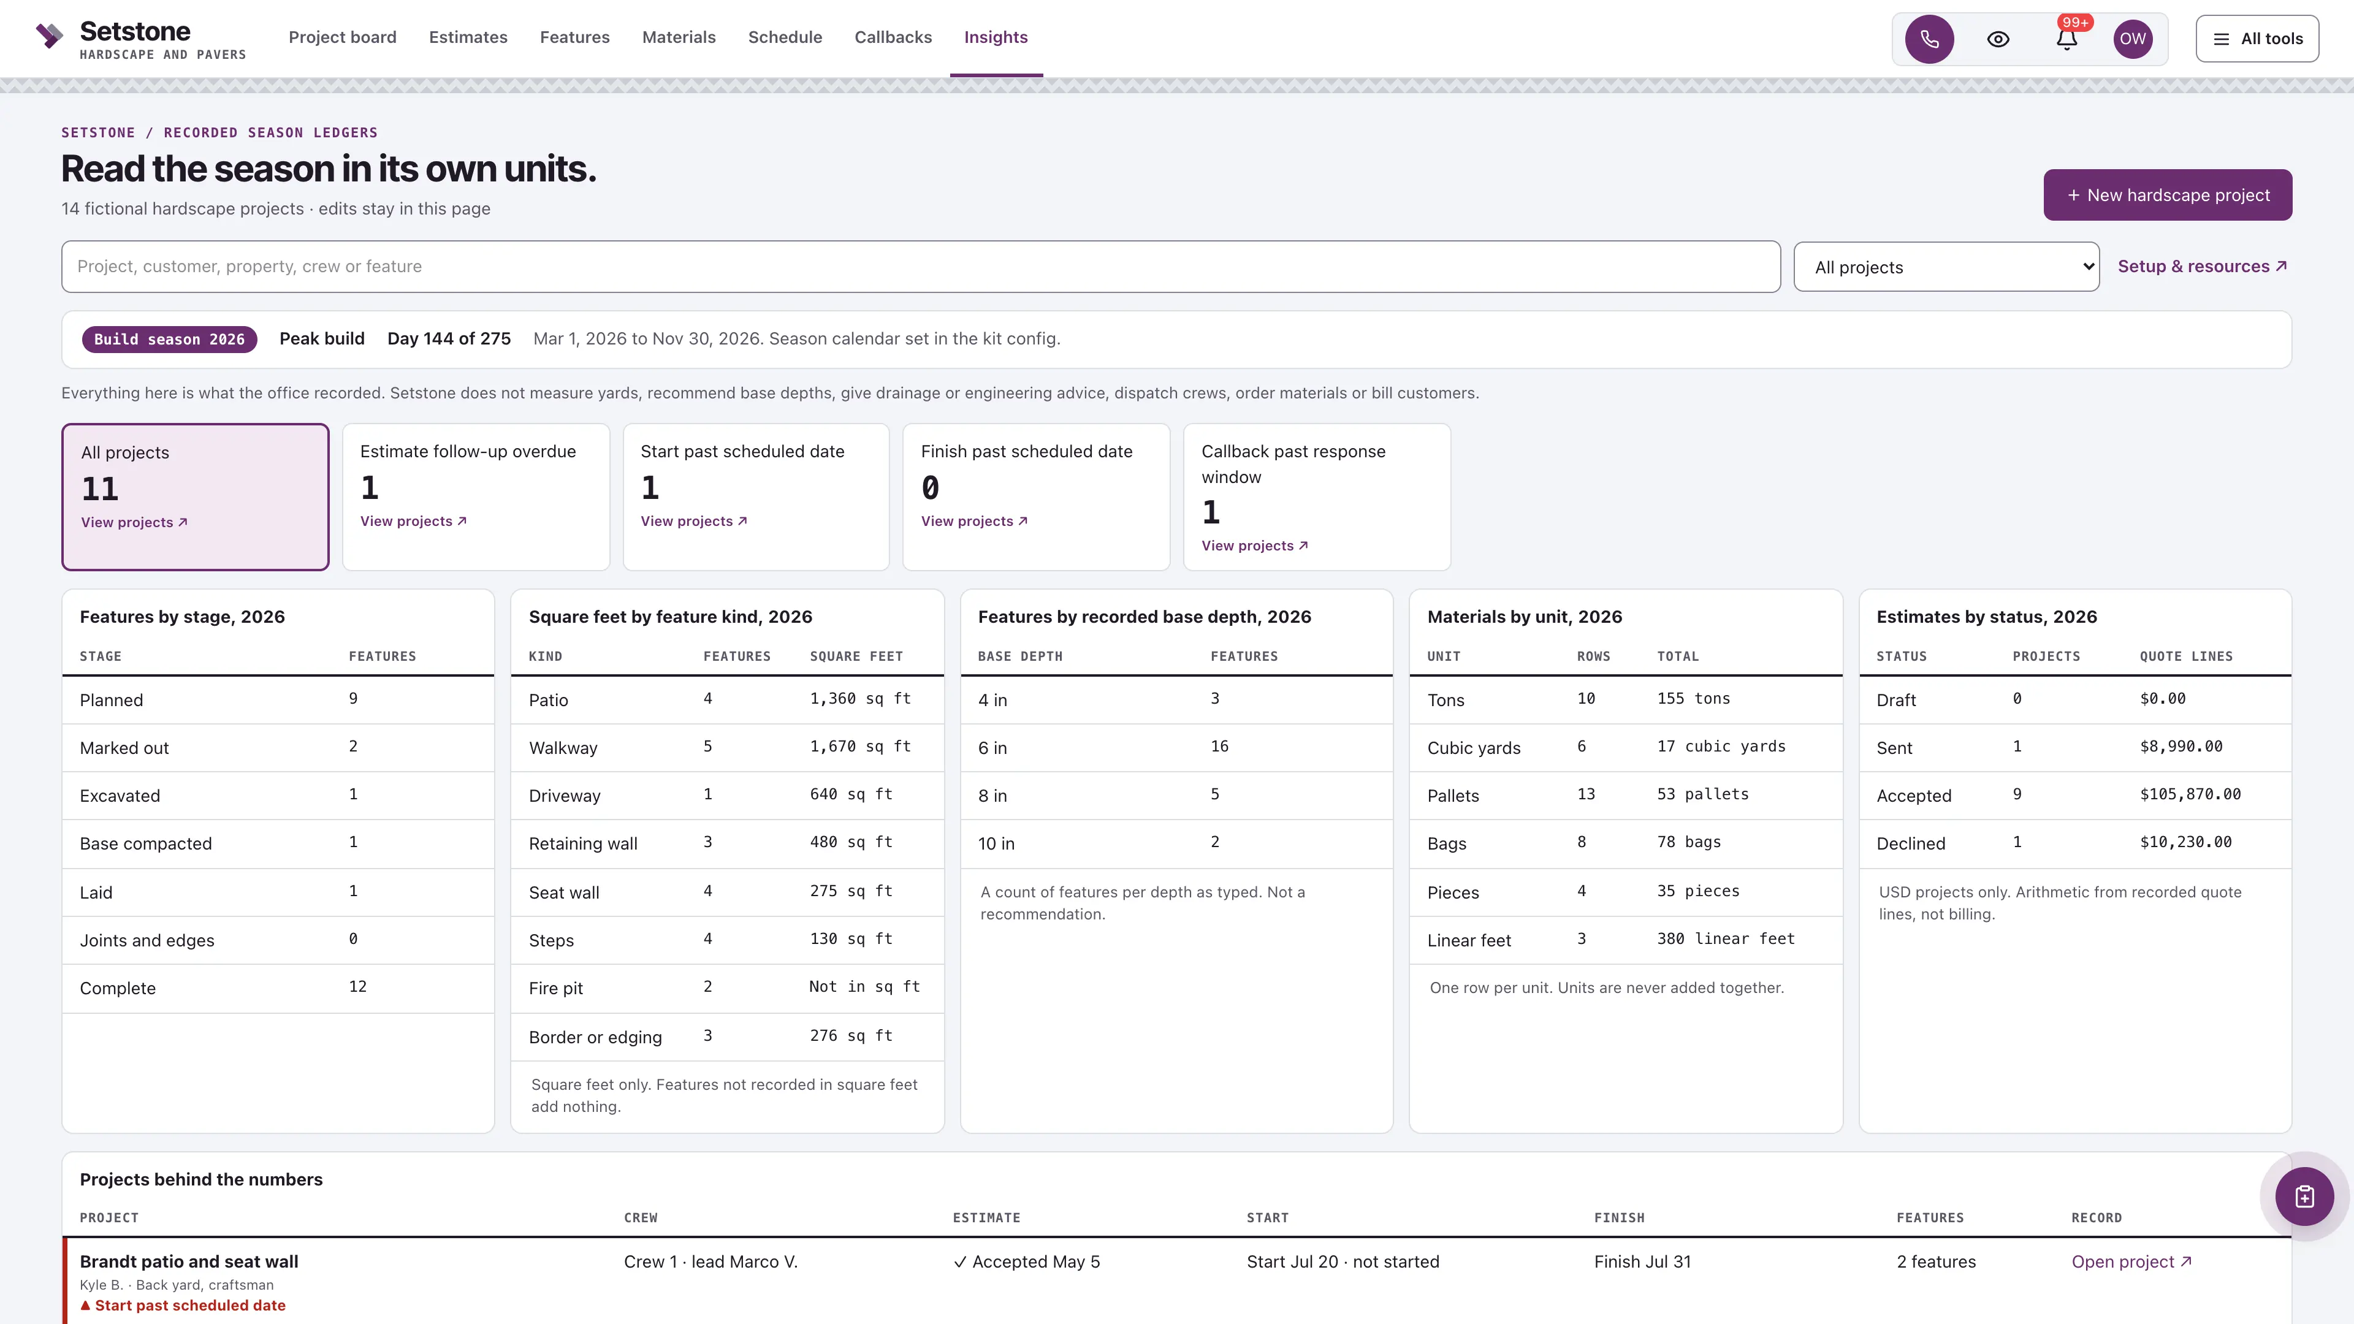This screenshot has height=1324, width=2354.
Task: Switch to the Estimates tab
Action: coord(468,37)
